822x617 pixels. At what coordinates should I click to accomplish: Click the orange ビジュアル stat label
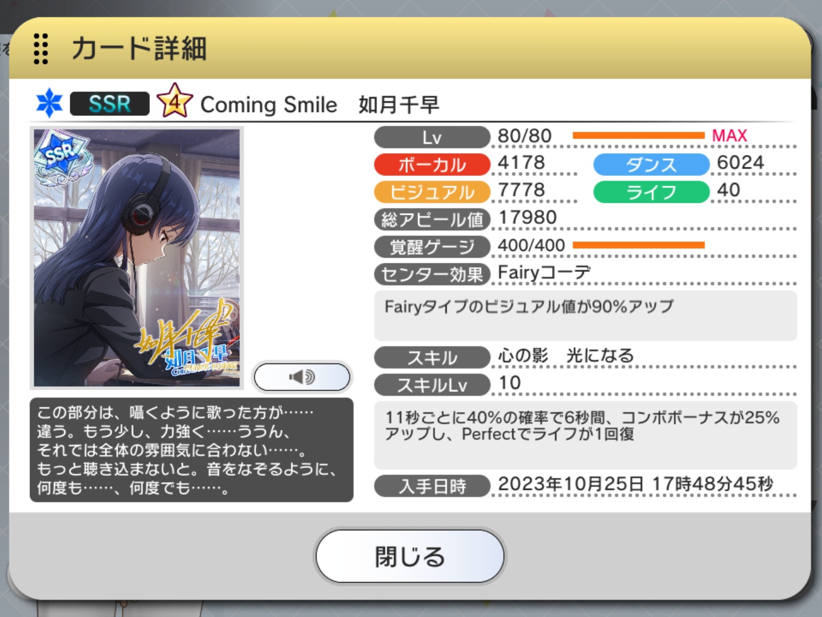(432, 192)
